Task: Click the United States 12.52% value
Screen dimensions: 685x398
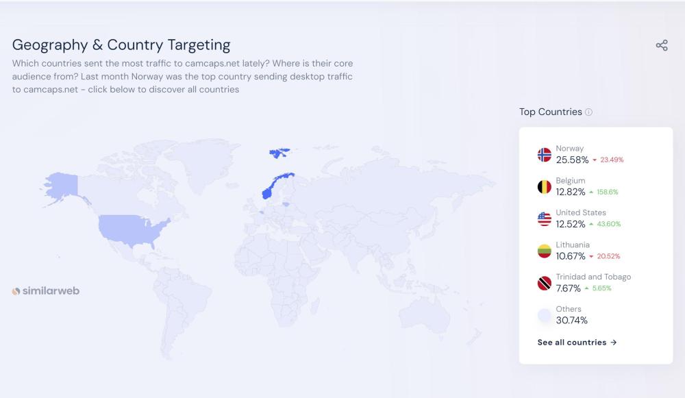Action: (x=571, y=224)
